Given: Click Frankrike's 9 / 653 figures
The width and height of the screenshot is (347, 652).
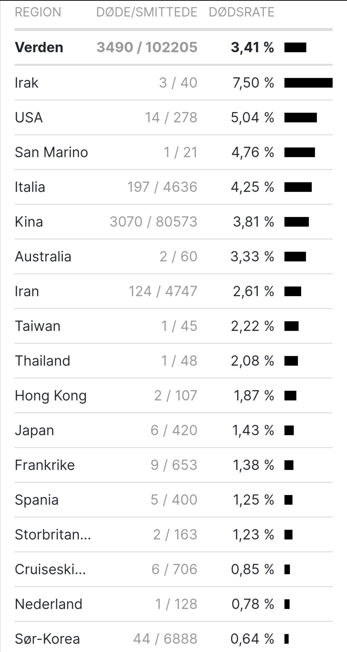Looking at the screenshot, I should click(x=174, y=465).
